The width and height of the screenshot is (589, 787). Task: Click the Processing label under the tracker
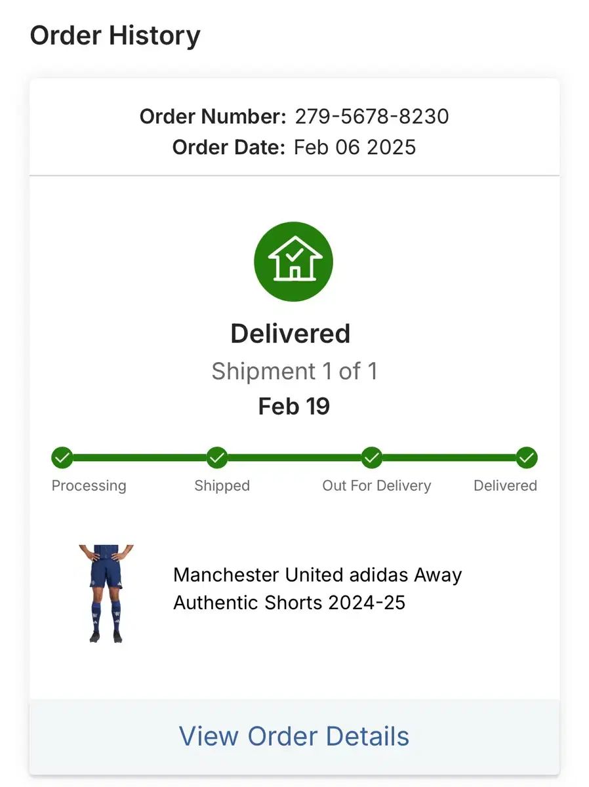[x=89, y=486]
